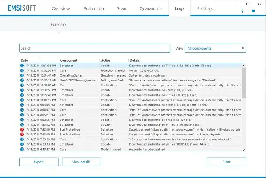Click the log list scrollbar thumb
The height and width of the screenshot is (178, 266).
243,83
